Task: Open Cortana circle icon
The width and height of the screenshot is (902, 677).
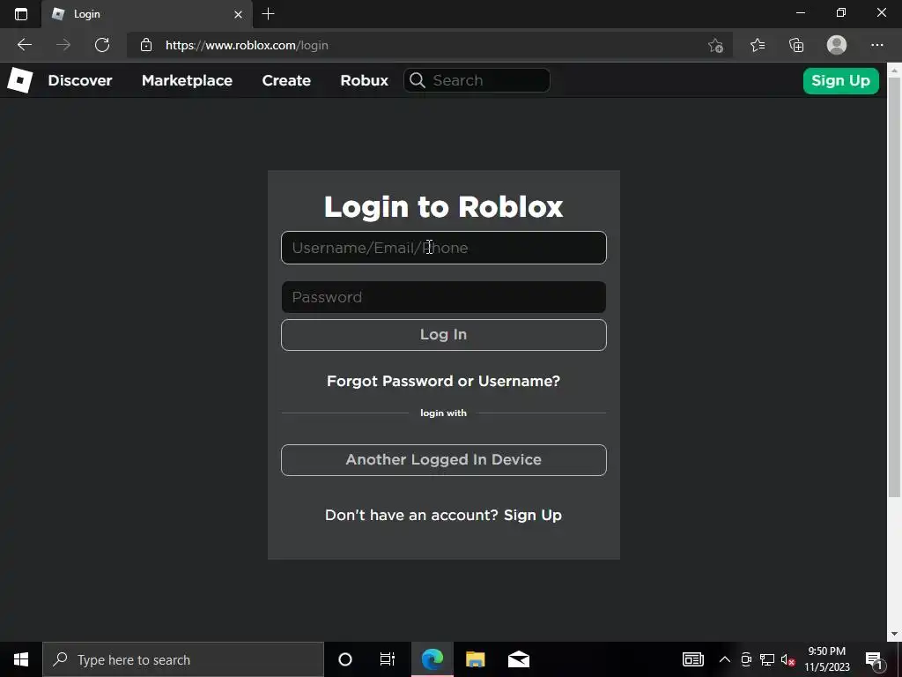Action: point(345,659)
